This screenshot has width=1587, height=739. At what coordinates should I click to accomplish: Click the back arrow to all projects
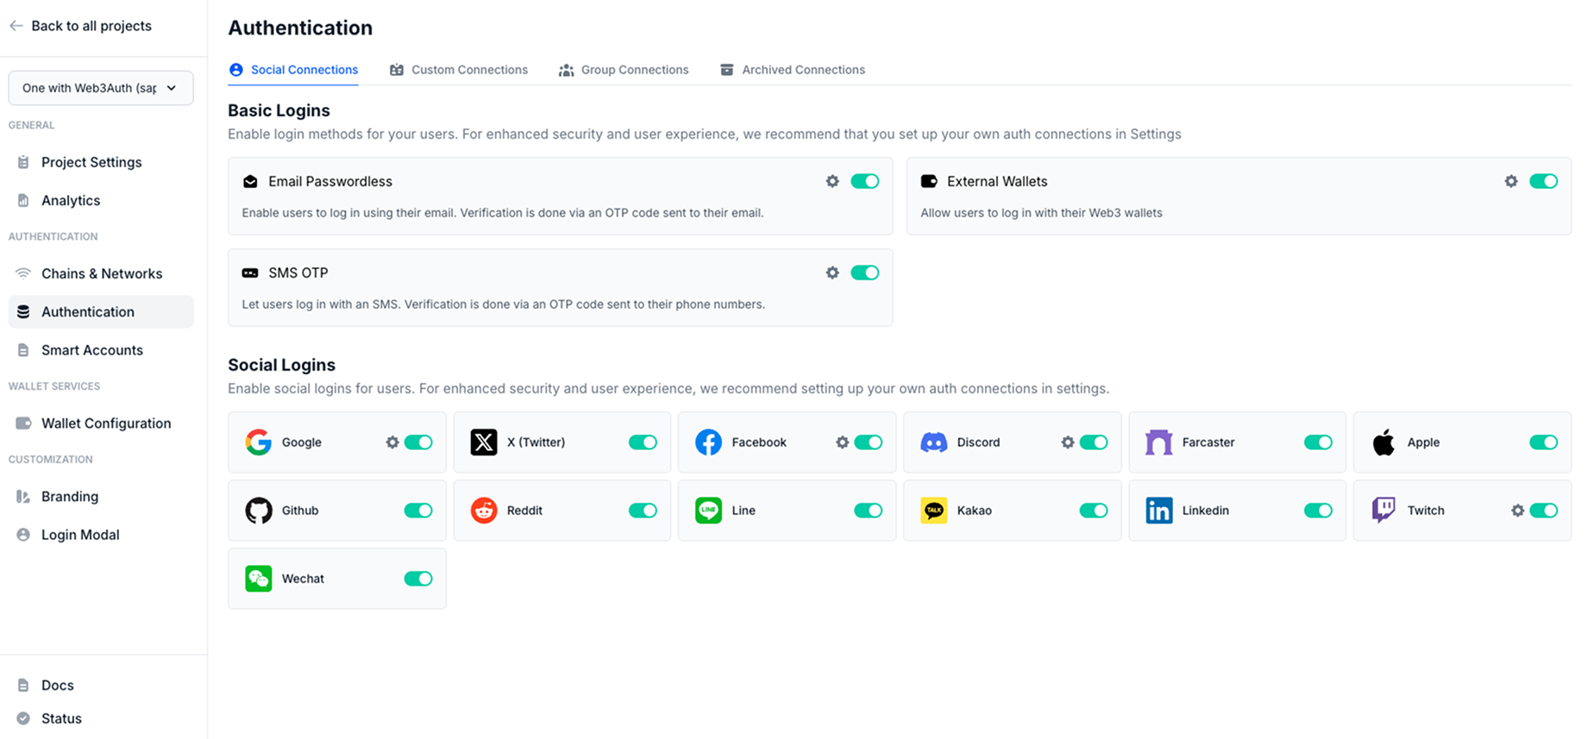(x=16, y=26)
